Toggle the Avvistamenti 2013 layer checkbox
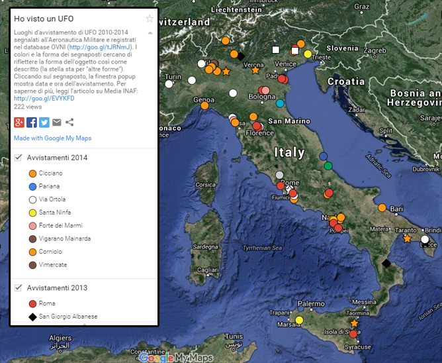Viewport: 442px width, 363px height. pos(19,287)
